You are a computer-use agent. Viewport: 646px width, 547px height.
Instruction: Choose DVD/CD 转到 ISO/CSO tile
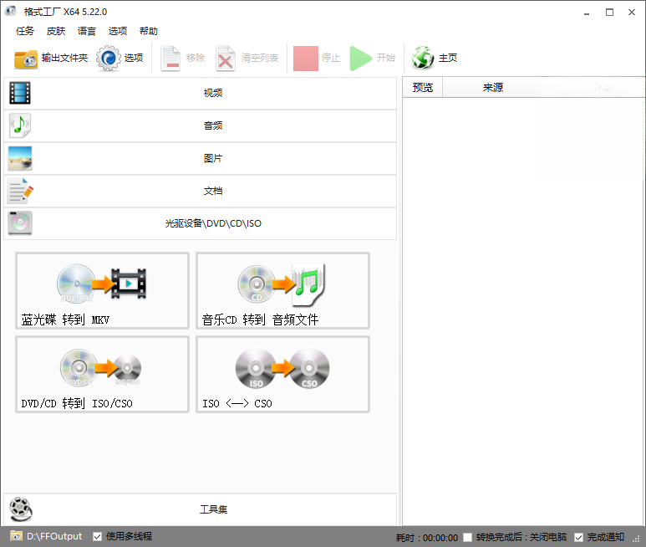click(x=102, y=374)
